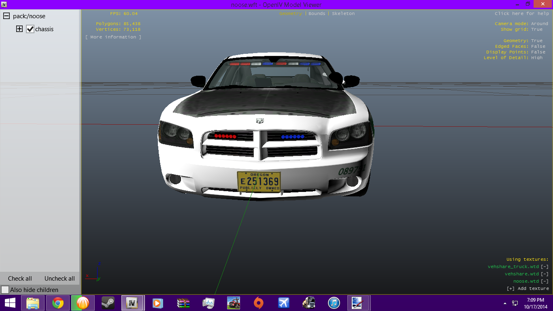Switch to the Skeleton view tab

click(343, 14)
